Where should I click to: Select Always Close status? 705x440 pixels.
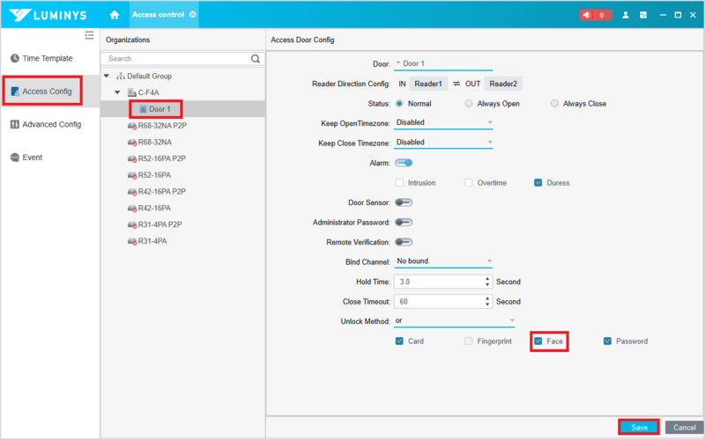point(554,104)
